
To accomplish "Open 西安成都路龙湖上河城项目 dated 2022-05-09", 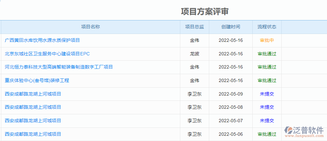I will 33,94.
